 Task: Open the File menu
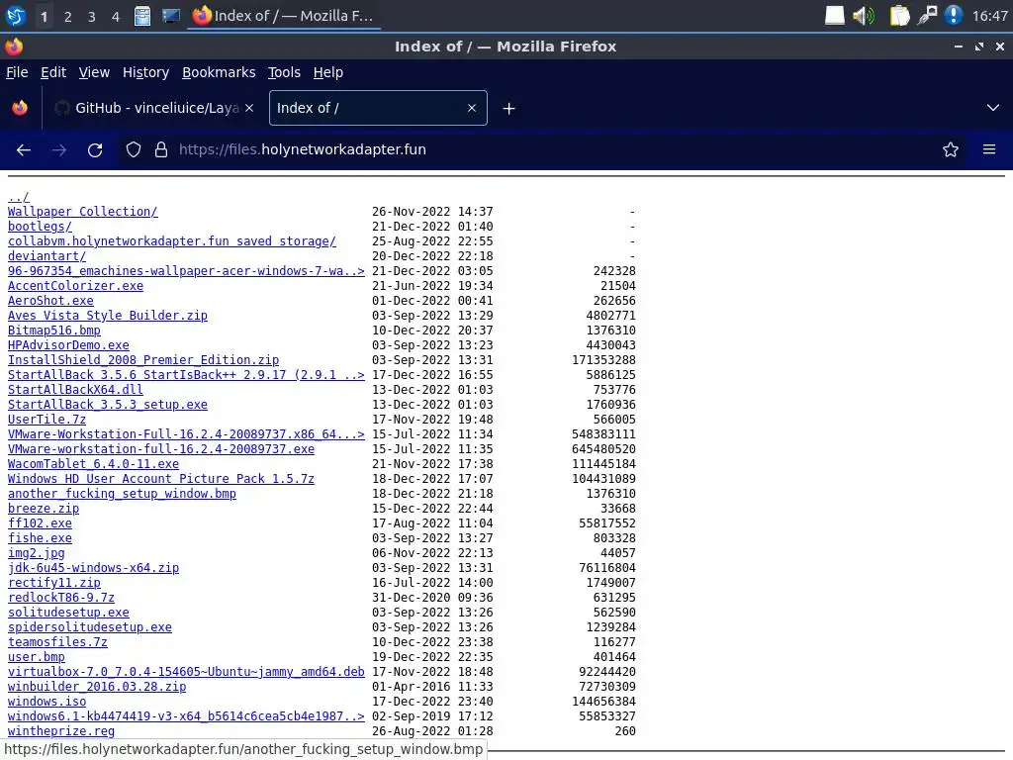[x=17, y=72]
